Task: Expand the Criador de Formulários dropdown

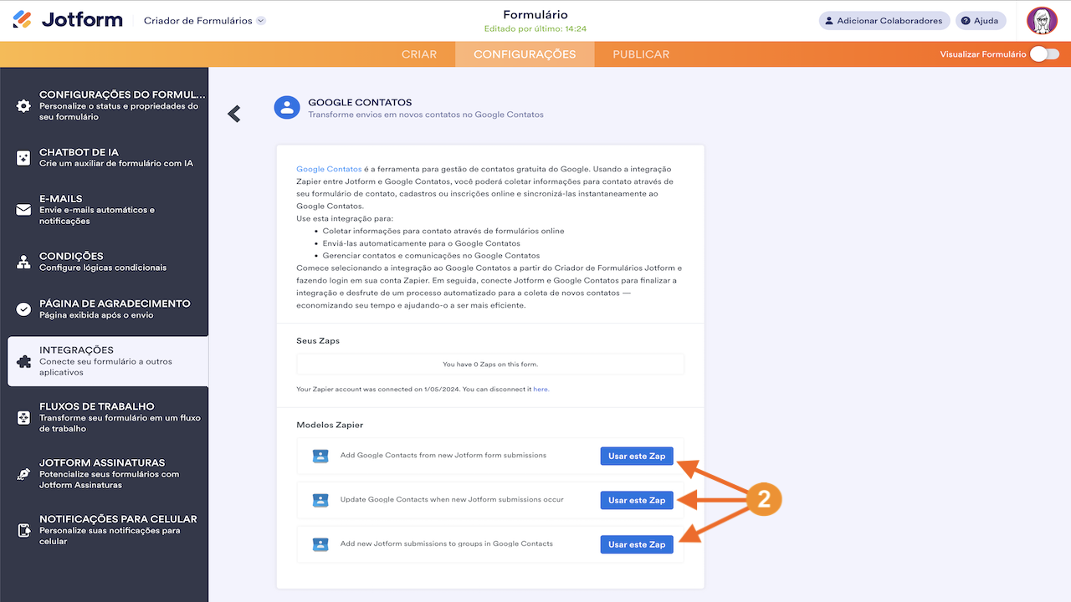Action: click(x=203, y=20)
